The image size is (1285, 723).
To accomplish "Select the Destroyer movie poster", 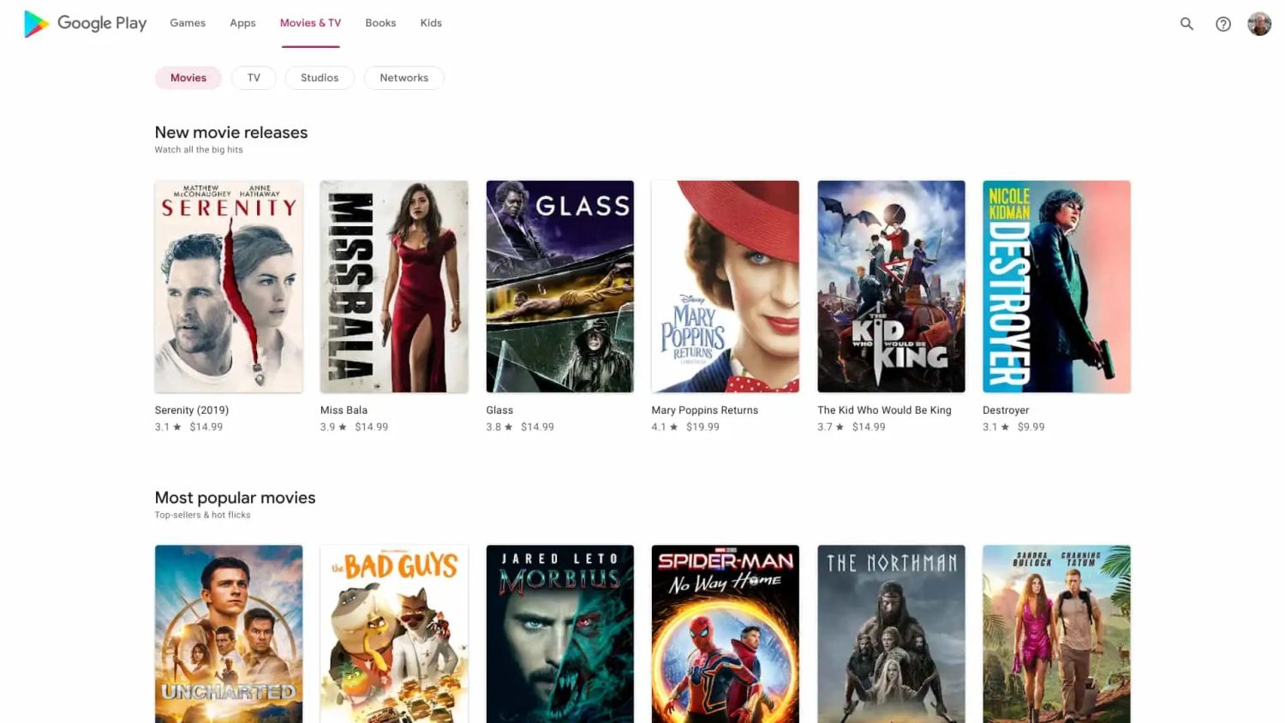I will pyautogui.click(x=1056, y=286).
